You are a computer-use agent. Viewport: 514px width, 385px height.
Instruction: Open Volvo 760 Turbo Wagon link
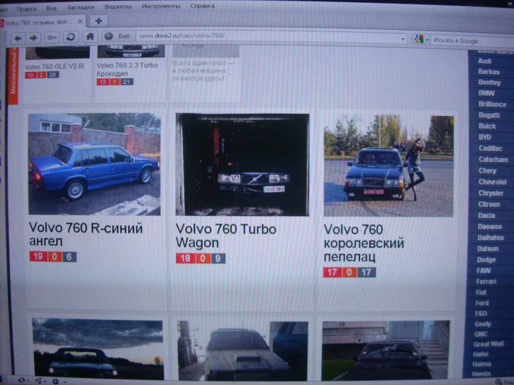click(225, 236)
